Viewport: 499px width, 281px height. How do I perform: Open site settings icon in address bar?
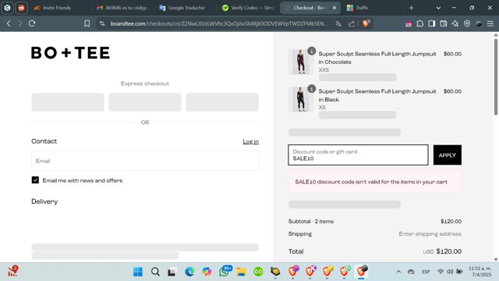(102, 23)
